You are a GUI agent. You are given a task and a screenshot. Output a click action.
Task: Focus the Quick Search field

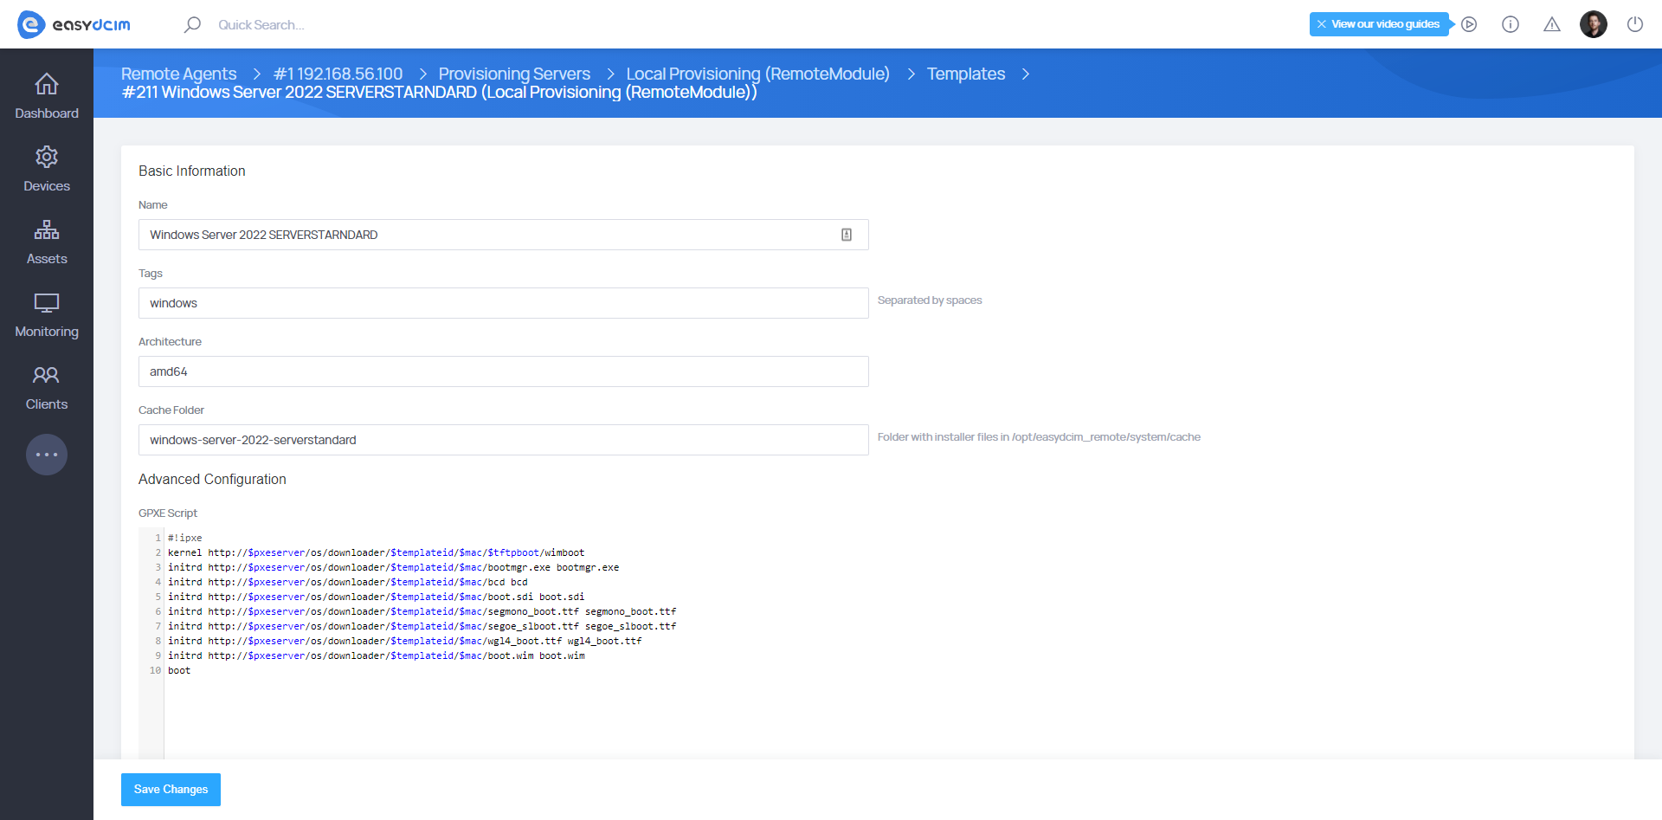[261, 24]
